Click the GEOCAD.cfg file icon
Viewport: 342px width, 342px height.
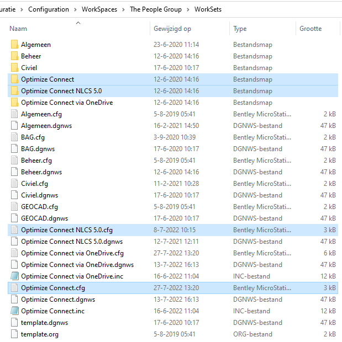[x=14, y=206]
